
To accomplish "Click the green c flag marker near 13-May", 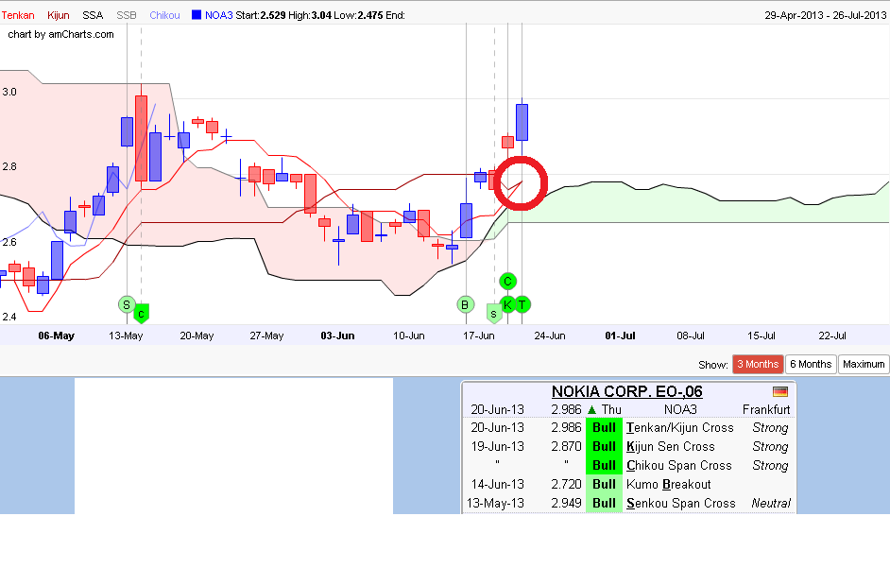I will click(x=142, y=314).
